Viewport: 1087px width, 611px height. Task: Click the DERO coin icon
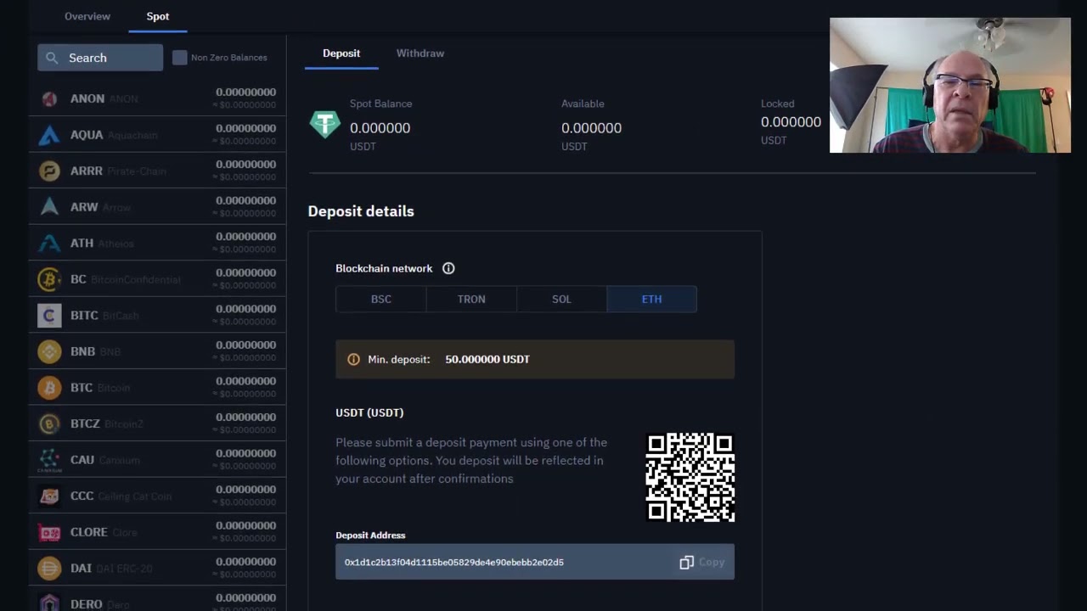coord(49,603)
